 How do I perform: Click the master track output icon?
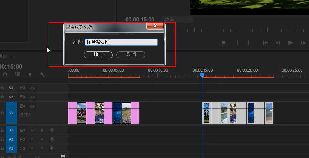click(x=63, y=156)
